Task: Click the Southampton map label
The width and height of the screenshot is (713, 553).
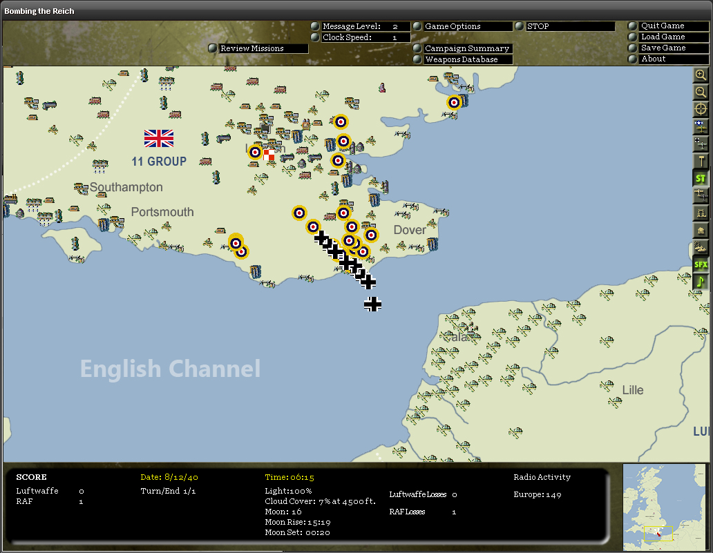Action: (126, 187)
